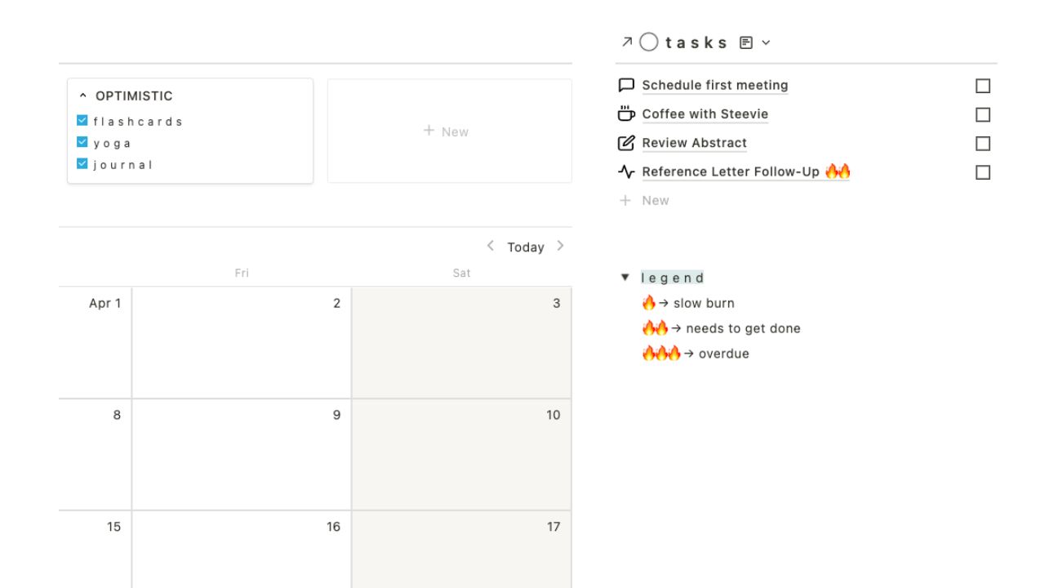Click the circle icon next to tasks heading
1045x588 pixels.
pos(649,42)
